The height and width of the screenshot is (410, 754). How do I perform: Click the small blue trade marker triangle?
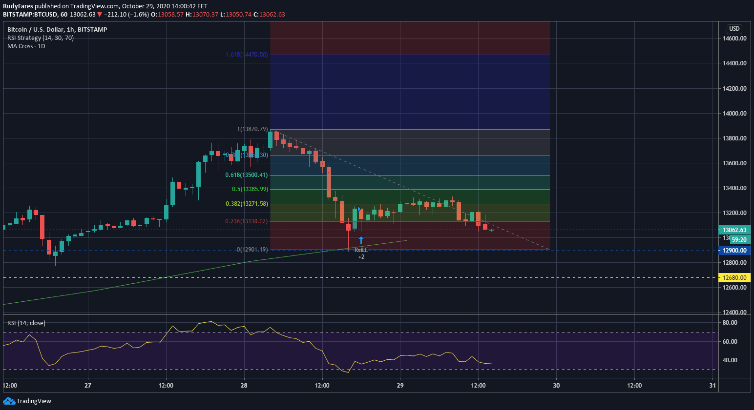tap(359, 209)
